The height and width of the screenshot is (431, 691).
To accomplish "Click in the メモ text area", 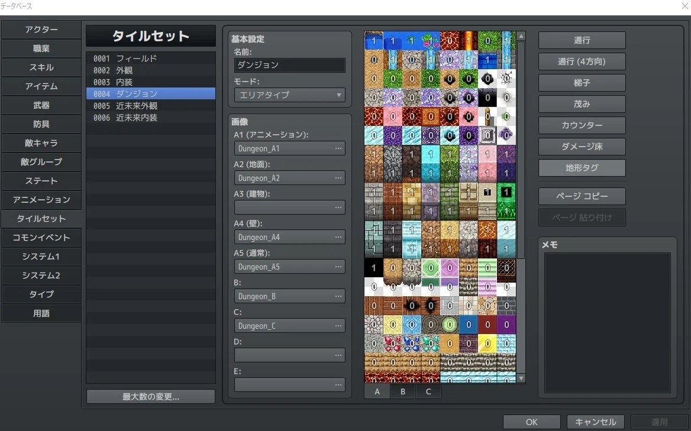I will click(607, 323).
